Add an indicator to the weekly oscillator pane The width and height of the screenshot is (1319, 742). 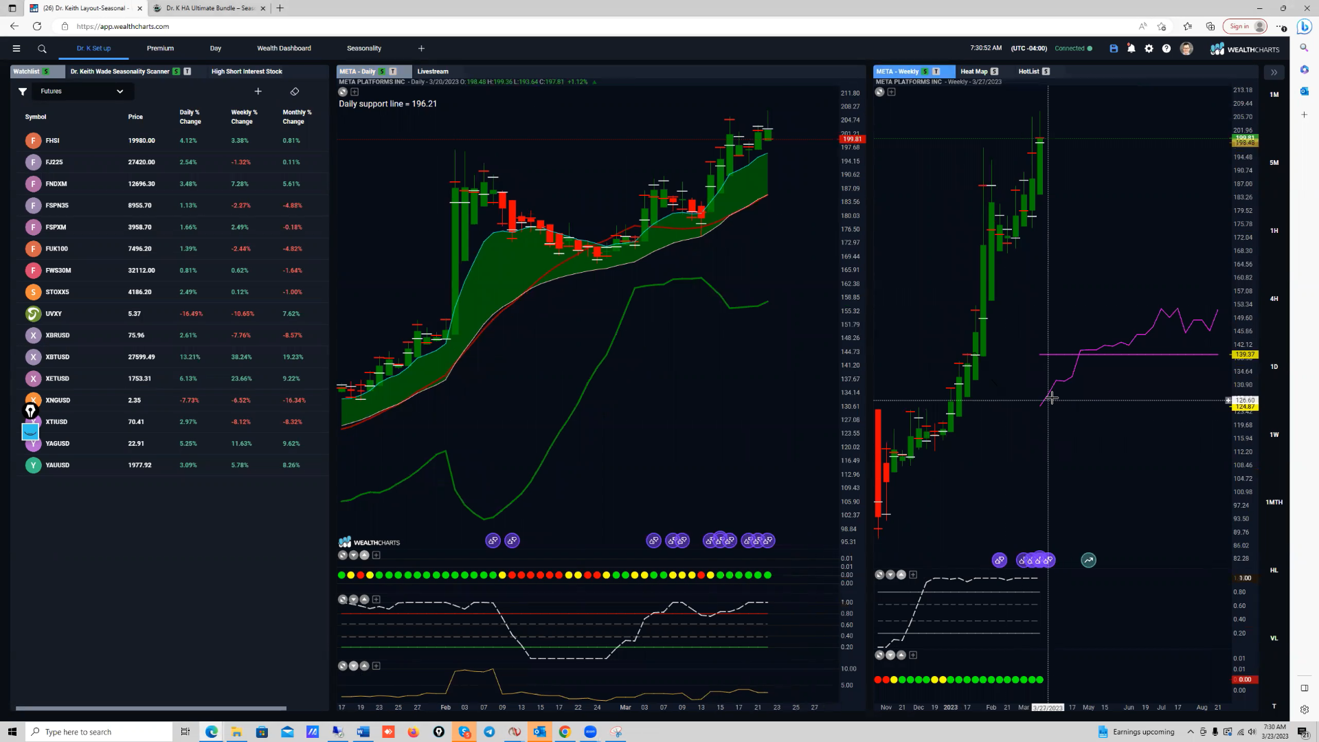click(x=913, y=575)
